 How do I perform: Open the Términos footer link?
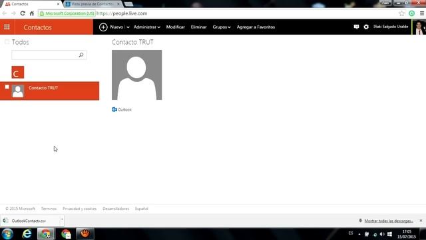[49, 209]
